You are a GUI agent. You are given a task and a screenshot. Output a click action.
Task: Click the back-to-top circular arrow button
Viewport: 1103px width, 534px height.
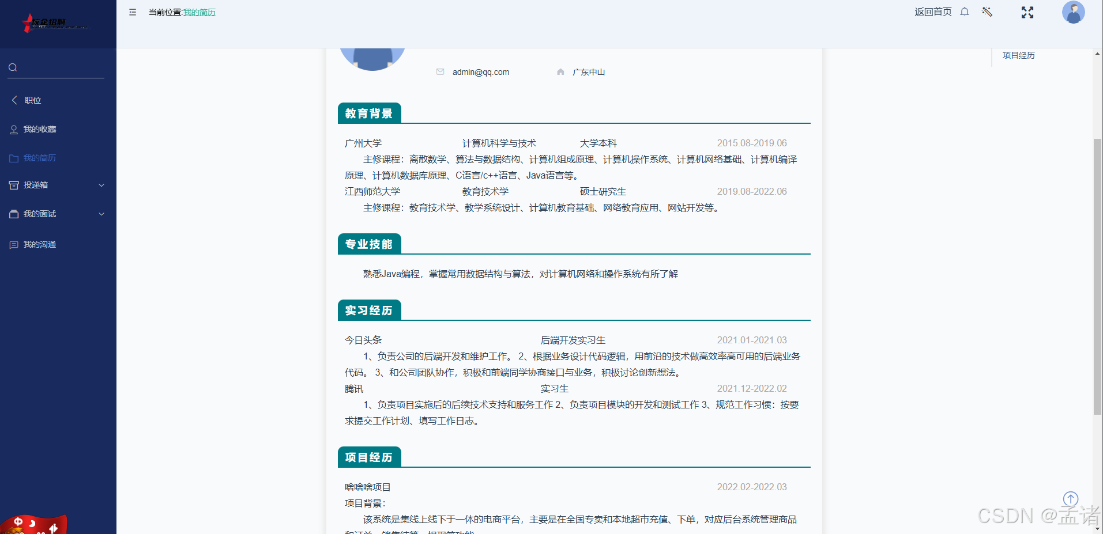[x=1070, y=499]
